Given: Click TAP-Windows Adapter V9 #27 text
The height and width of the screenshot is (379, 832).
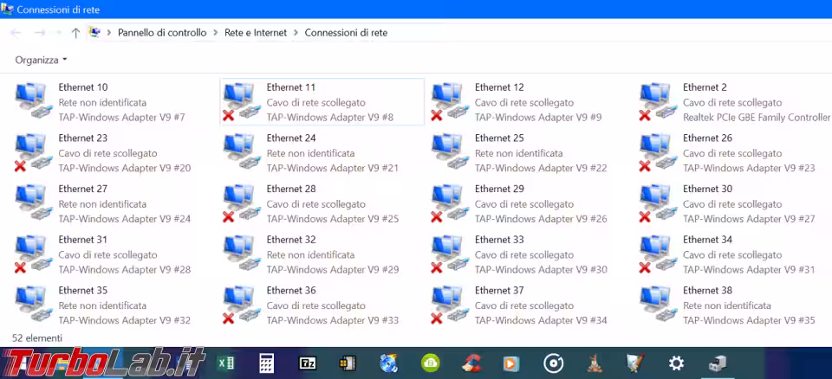Looking at the screenshot, I should point(749,219).
